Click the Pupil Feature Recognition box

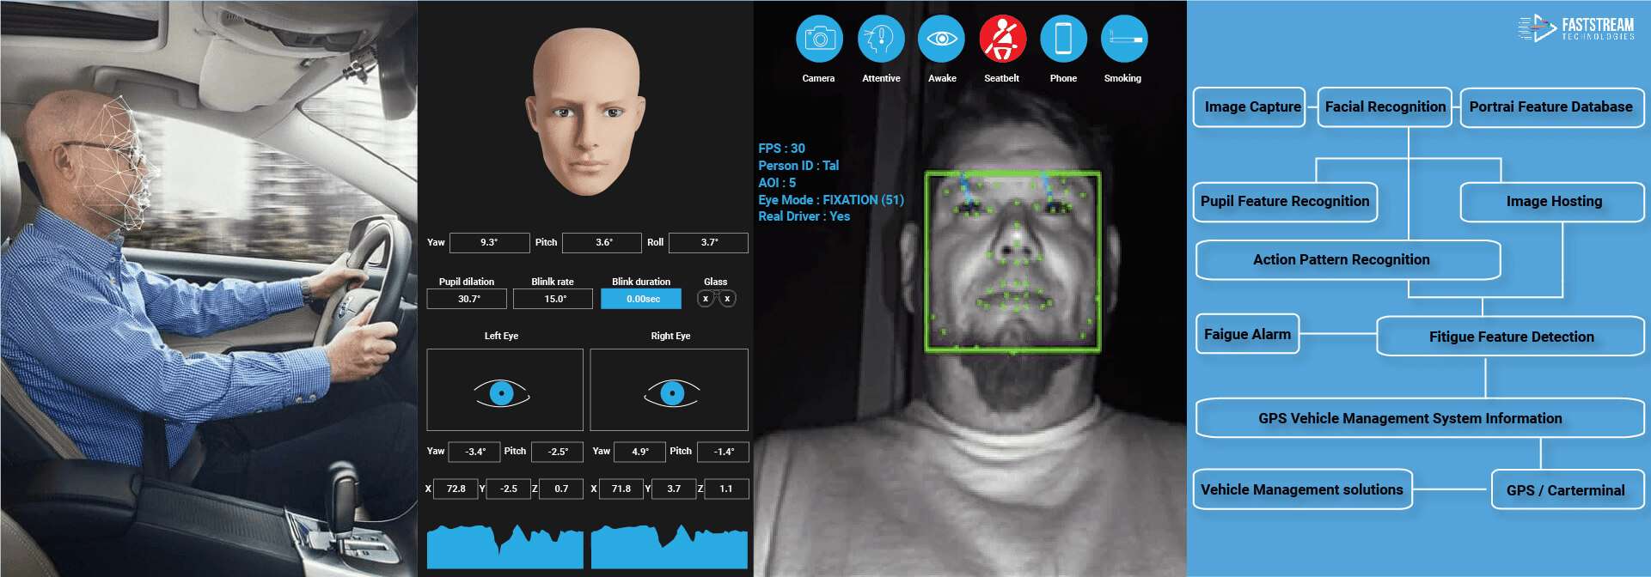pos(1286,202)
